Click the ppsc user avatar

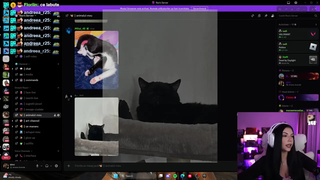[6, 166]
